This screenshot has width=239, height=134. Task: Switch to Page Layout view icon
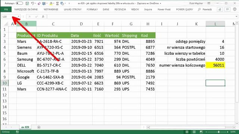(x=194, y=132)
